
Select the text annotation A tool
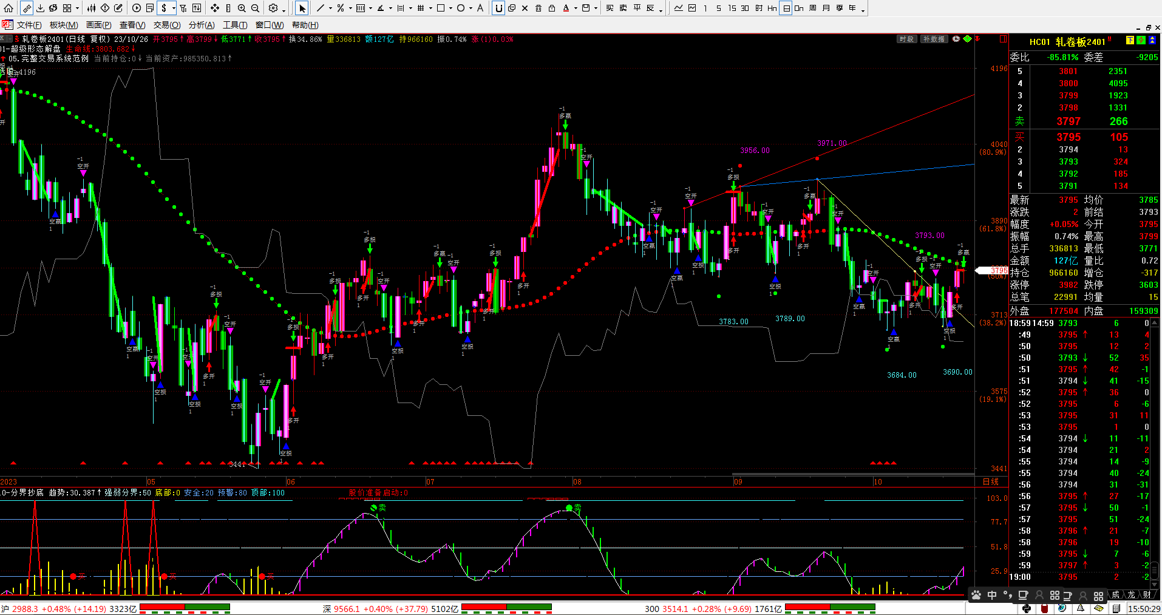[x=480, y=8]
